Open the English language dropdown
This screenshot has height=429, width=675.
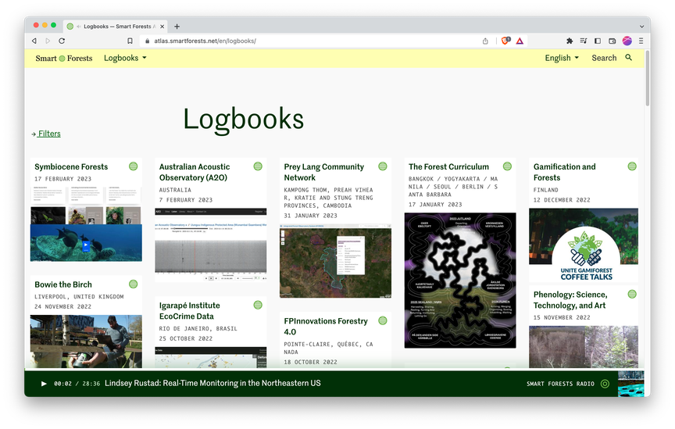click(x=562, y=58)
